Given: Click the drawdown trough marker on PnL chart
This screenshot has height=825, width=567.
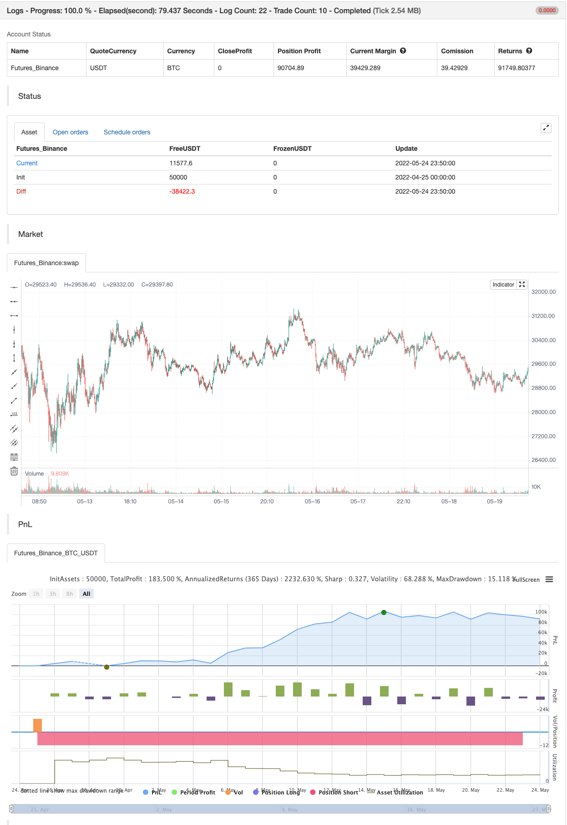Looking at the screenshot, I should coord(106,667).
